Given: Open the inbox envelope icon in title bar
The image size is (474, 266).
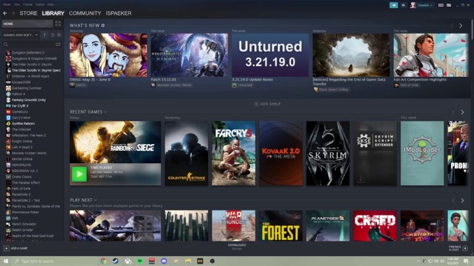Looking at the screenshot, I should 403,5.
